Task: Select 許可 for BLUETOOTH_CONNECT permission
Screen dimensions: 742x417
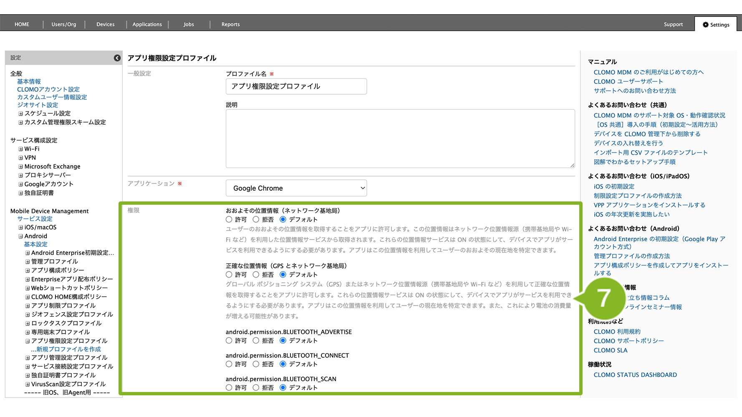Action: pyautogui.click(x=229, y=364)
